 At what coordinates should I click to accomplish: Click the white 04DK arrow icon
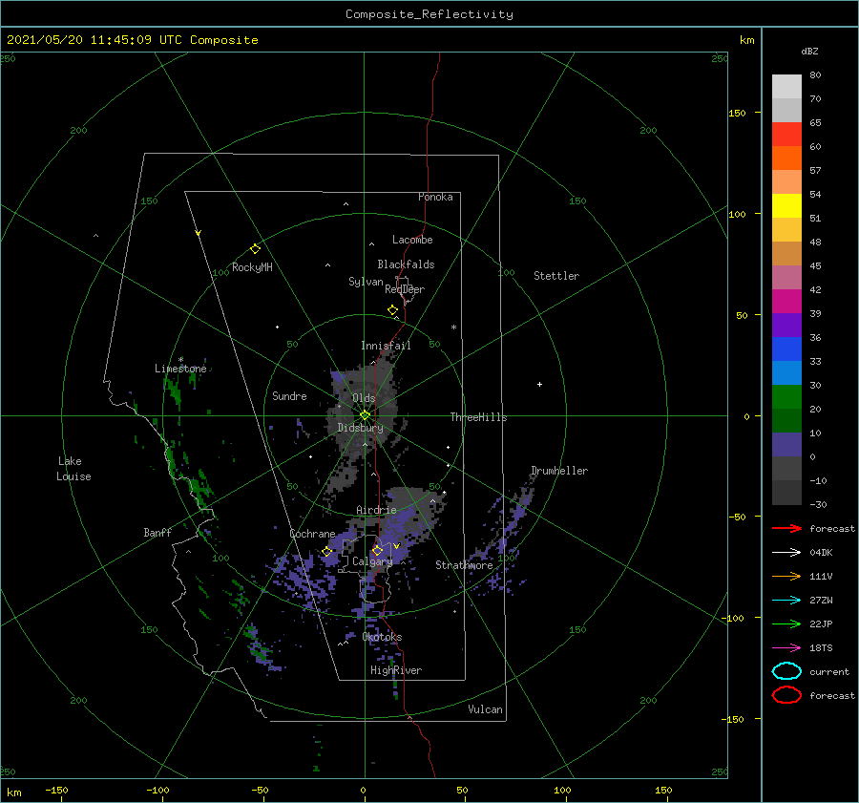(786, 553)
